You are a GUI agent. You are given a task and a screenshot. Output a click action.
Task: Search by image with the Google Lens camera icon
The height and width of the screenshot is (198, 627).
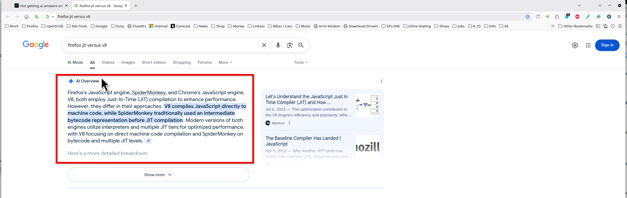pos(290,45)
